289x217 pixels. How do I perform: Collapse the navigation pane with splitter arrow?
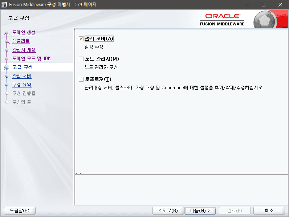click(74, 29)
